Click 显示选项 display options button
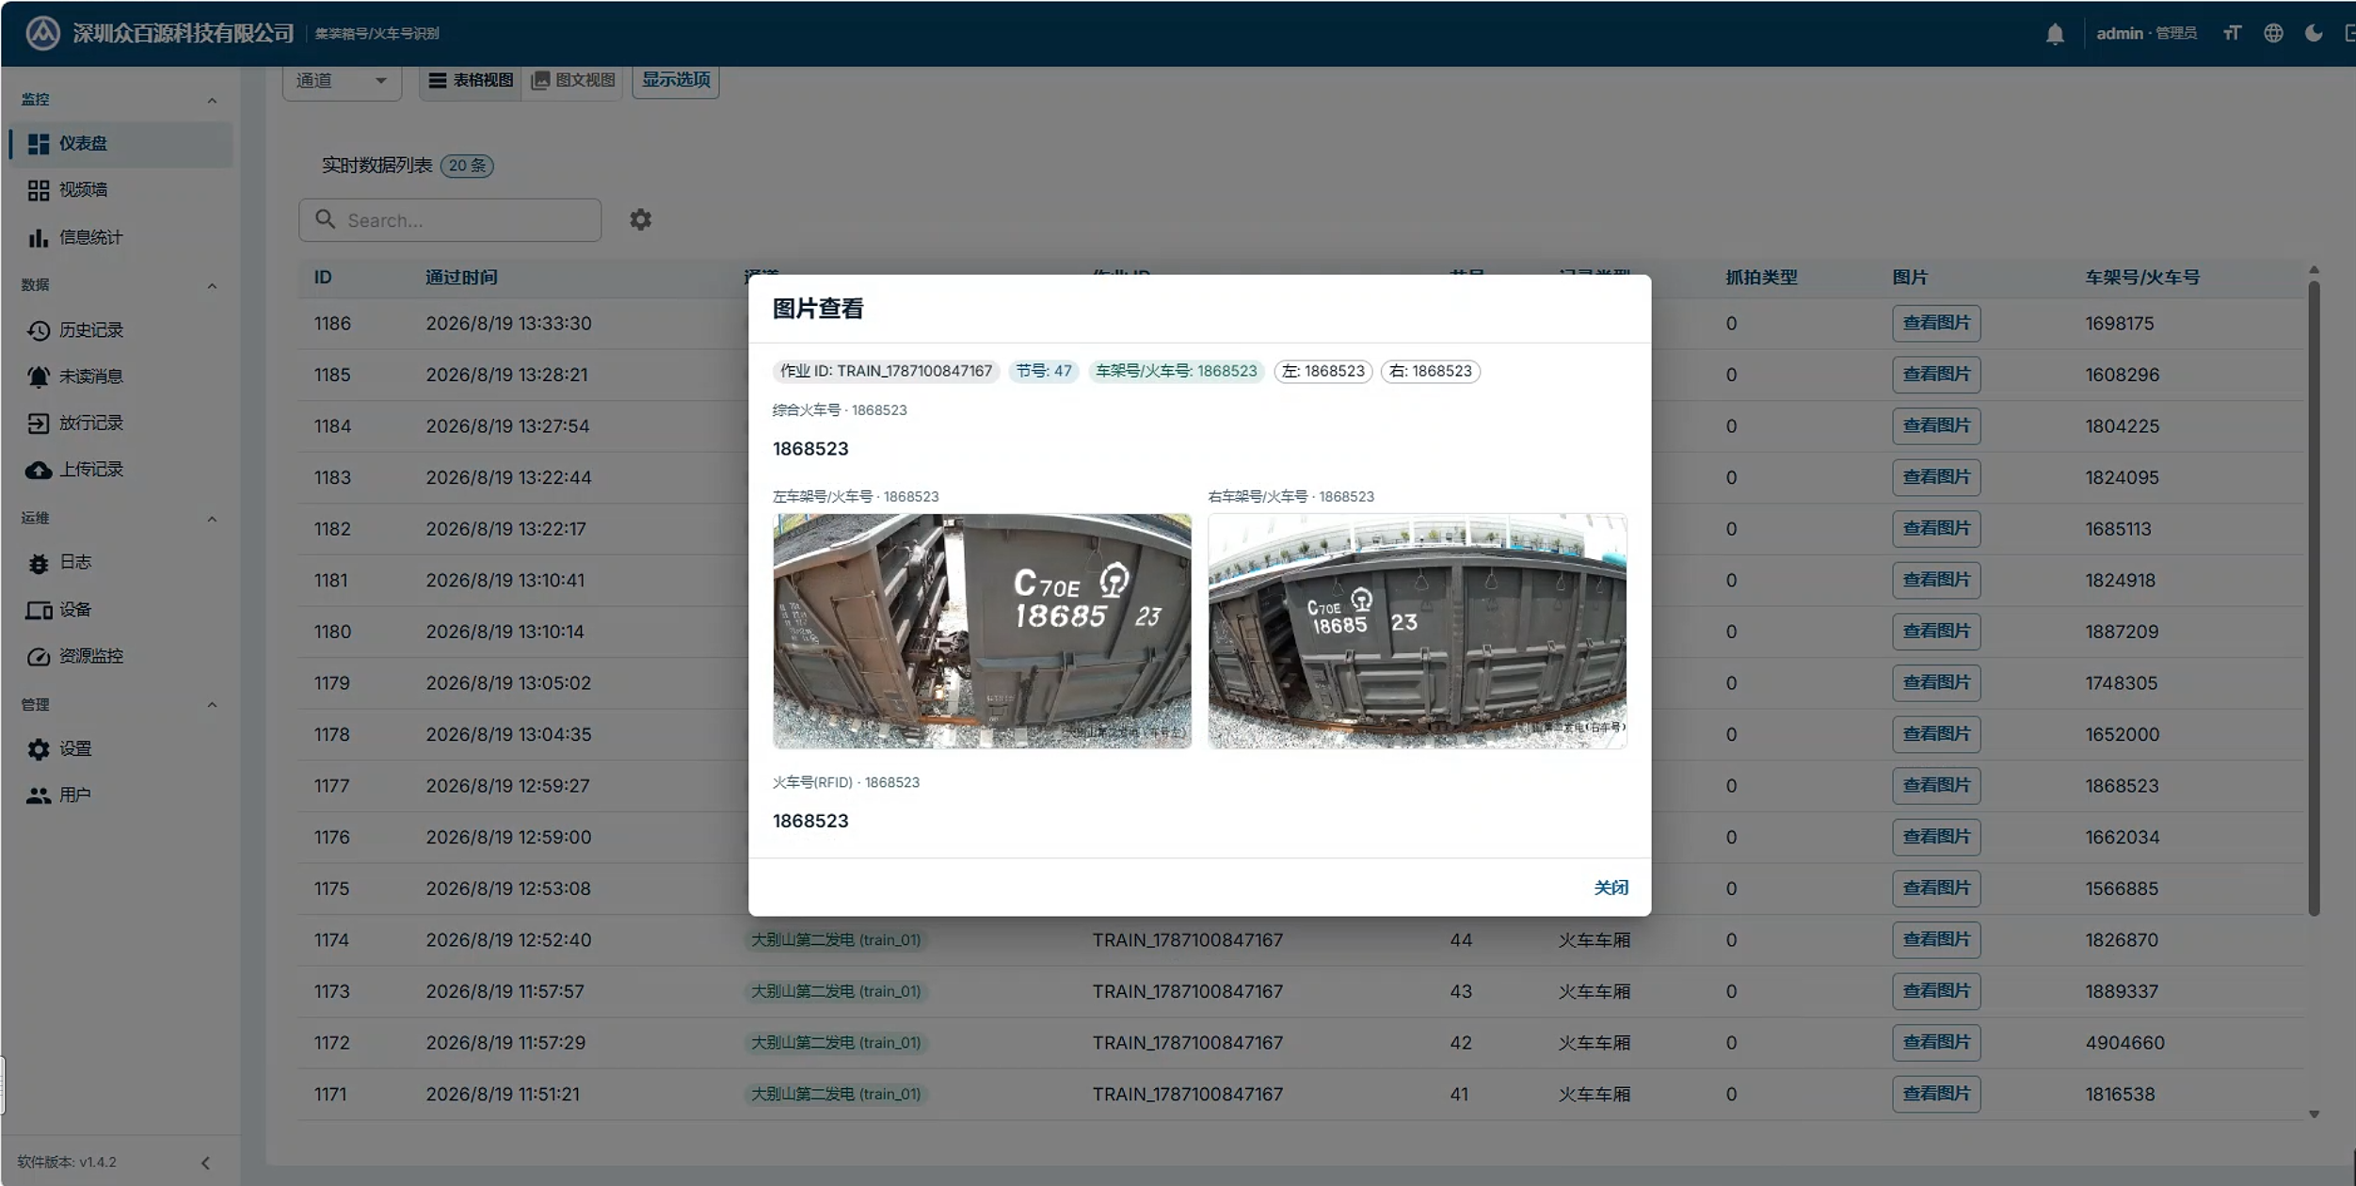 click(676, 80)
